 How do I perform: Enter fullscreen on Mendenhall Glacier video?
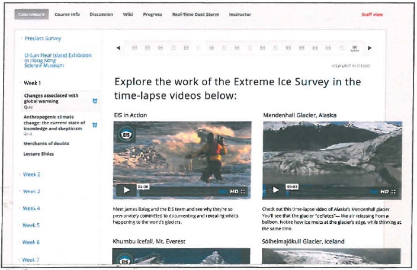[x=393, y=191]
